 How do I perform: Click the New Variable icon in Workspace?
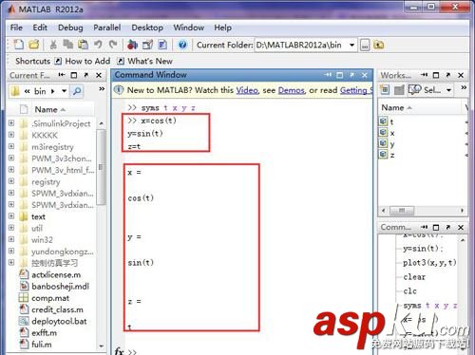click(385, 90)
